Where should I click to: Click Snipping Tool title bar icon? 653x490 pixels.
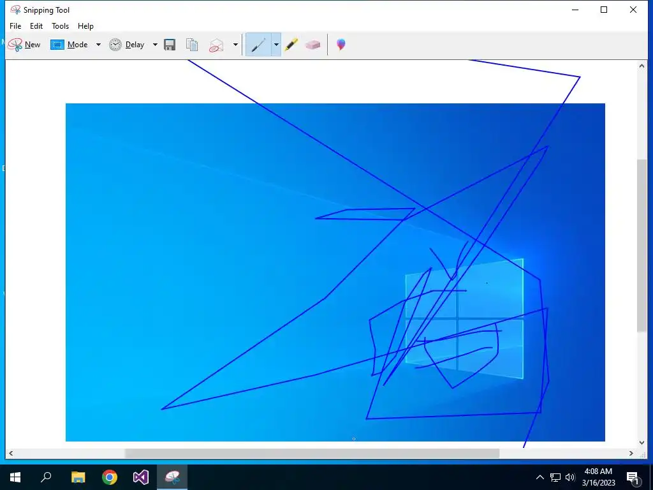[15, 10]
